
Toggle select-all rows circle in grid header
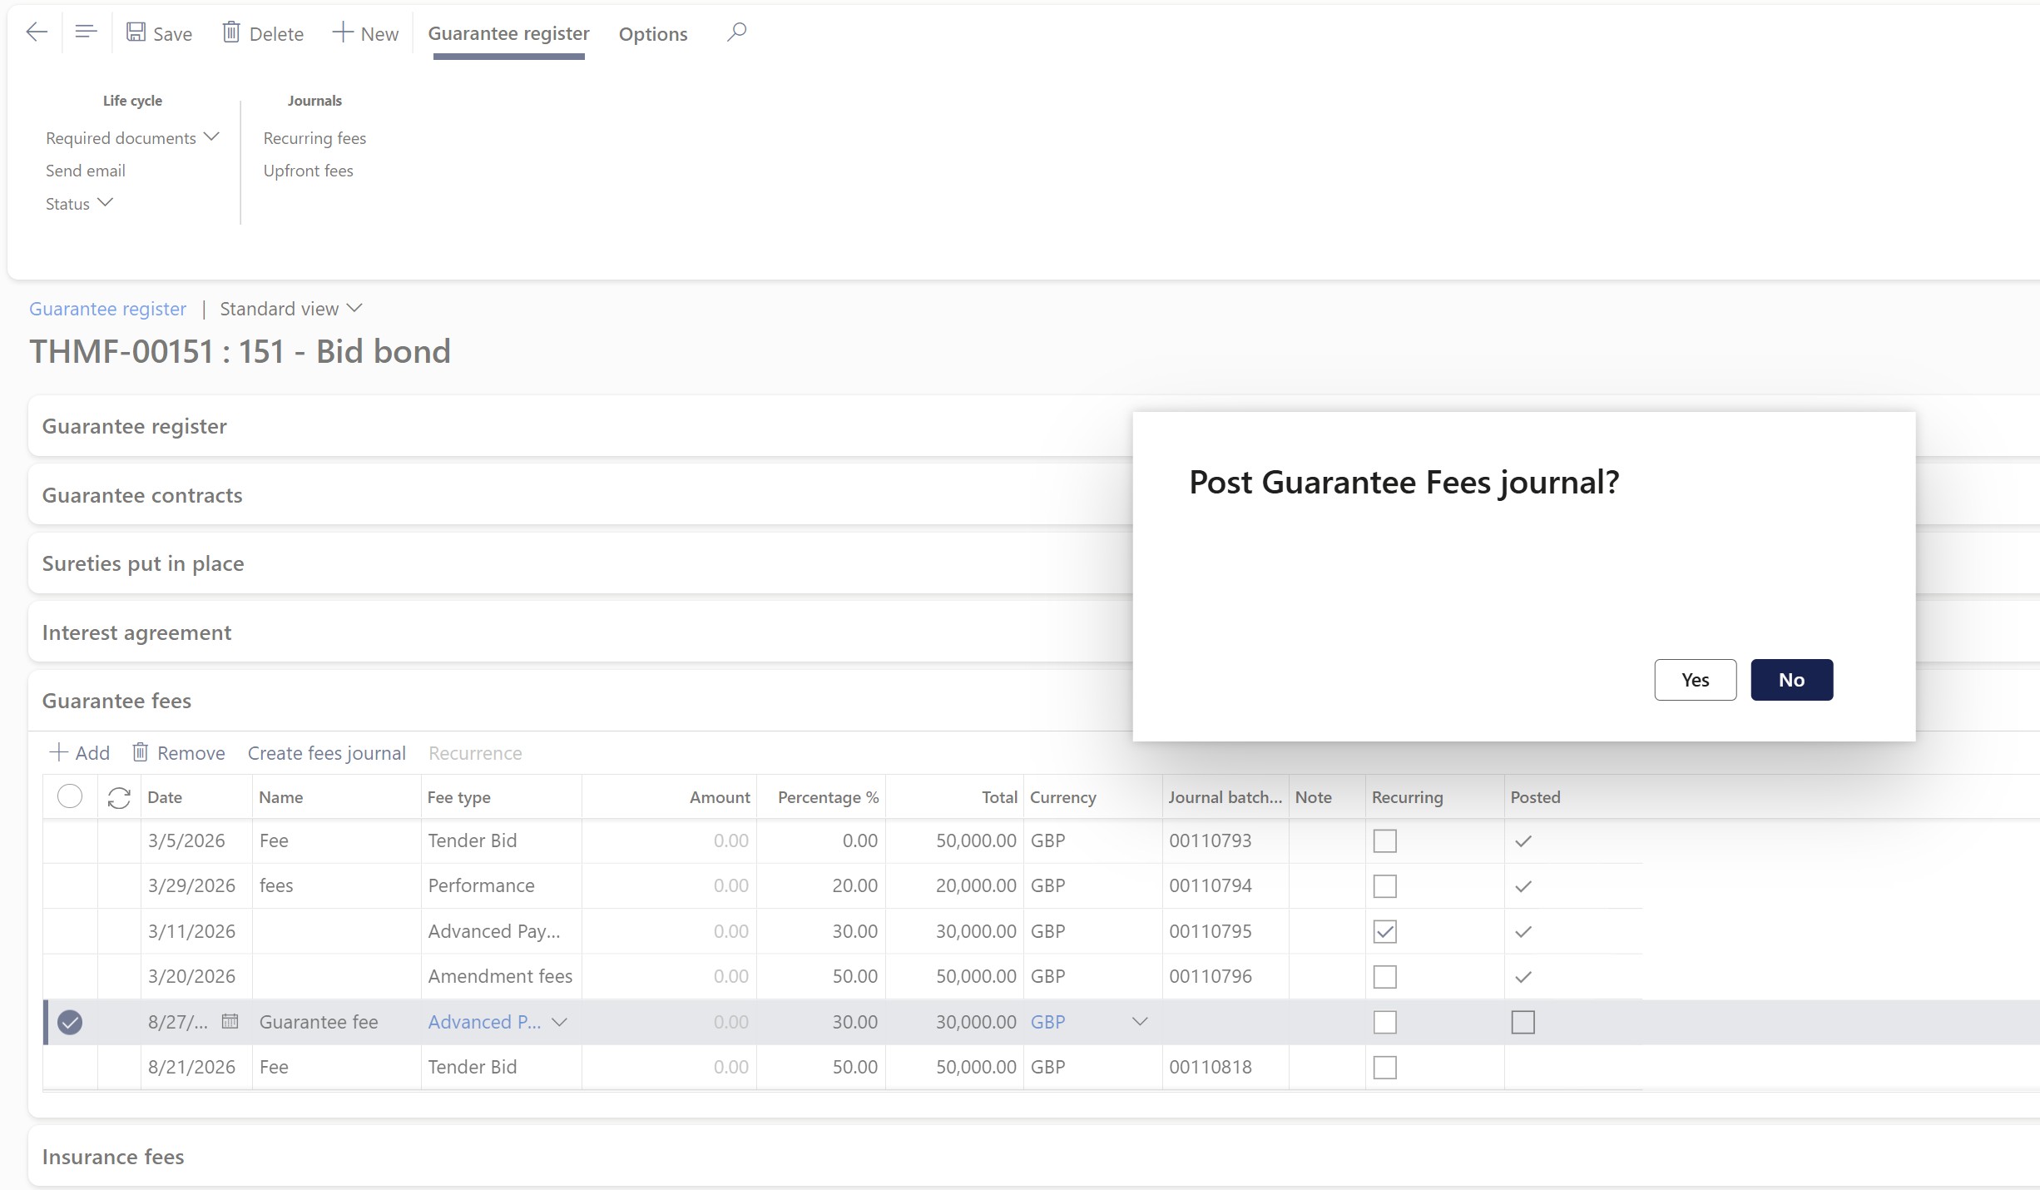click(70, 796)
